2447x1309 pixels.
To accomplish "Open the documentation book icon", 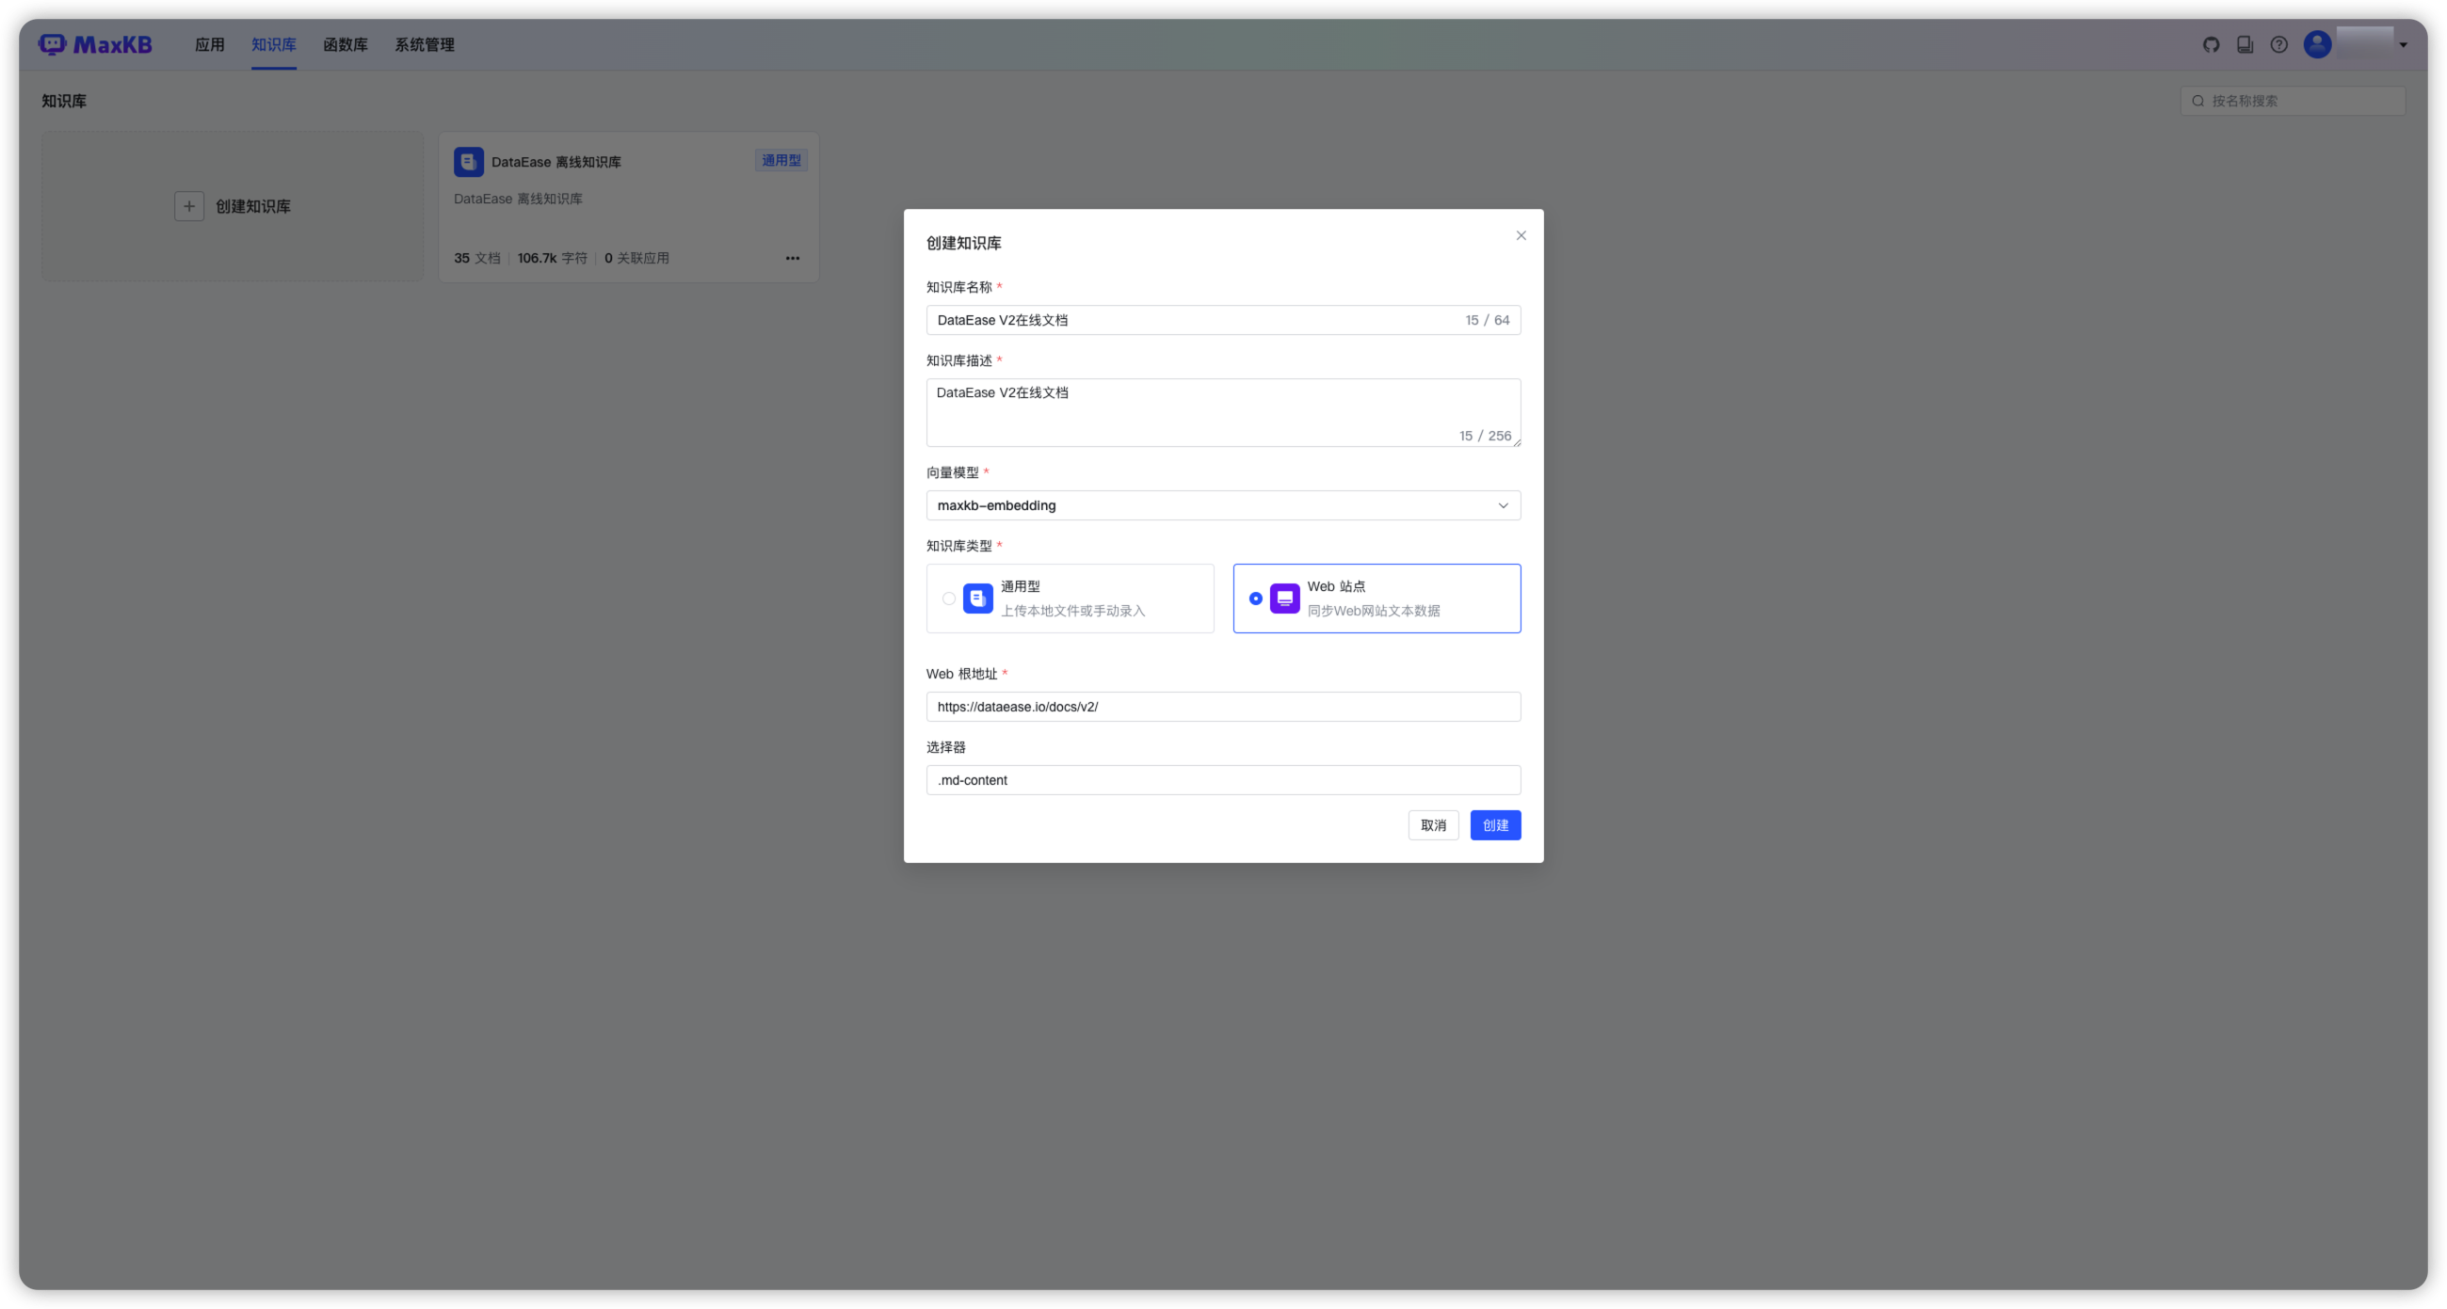I will pyautogui.click(x=2245, y=44).
